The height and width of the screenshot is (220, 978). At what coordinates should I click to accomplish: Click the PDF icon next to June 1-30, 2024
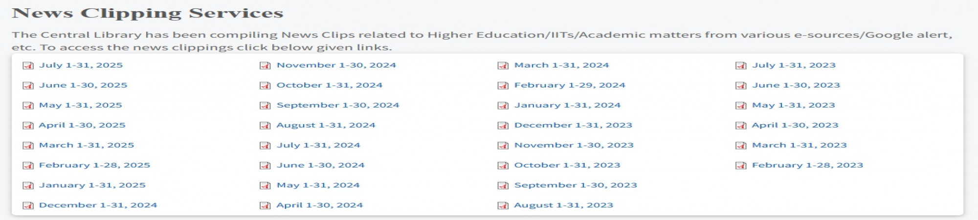coord(265,166)
